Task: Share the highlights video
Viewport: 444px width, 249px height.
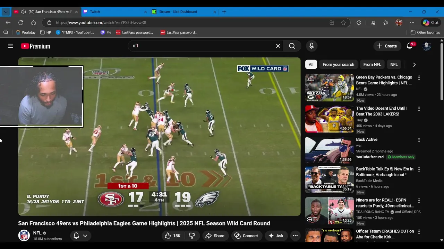Action: 215,236
